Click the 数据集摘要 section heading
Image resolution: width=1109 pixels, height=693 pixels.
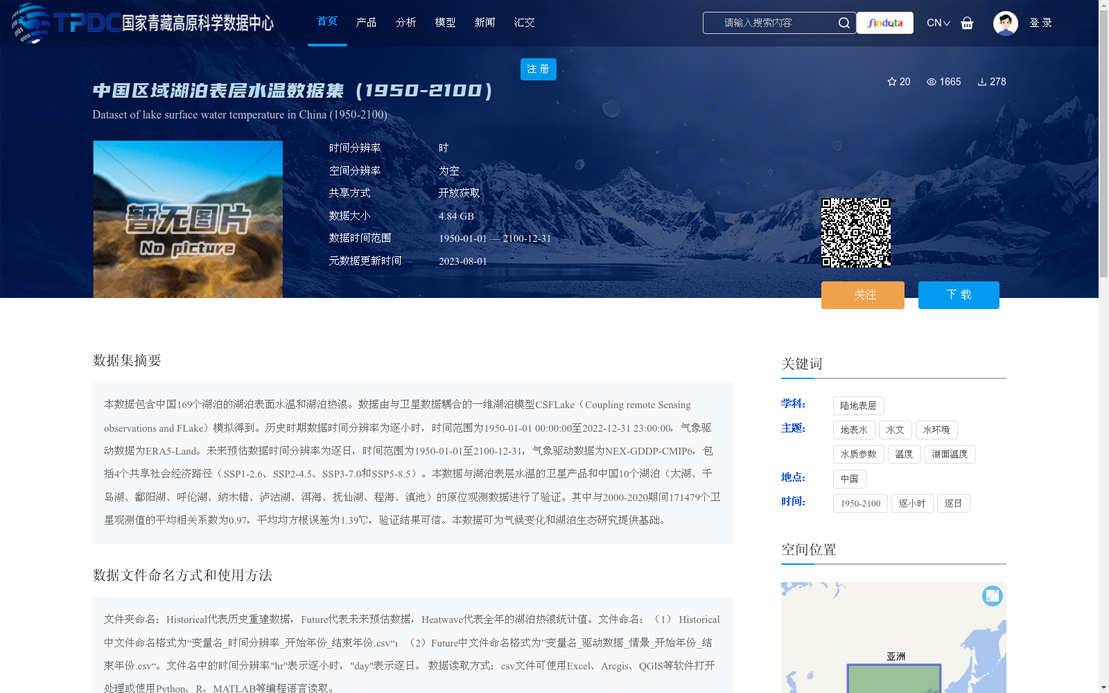(x=127, y=360)
